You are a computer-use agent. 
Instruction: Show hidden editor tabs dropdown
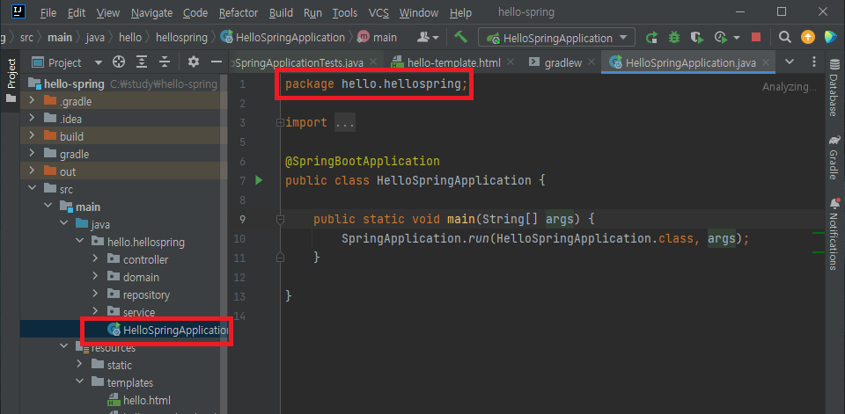coord(790,62)
